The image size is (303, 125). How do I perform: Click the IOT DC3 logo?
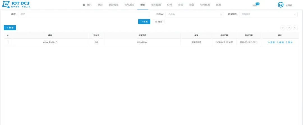(x=16, y=5)
